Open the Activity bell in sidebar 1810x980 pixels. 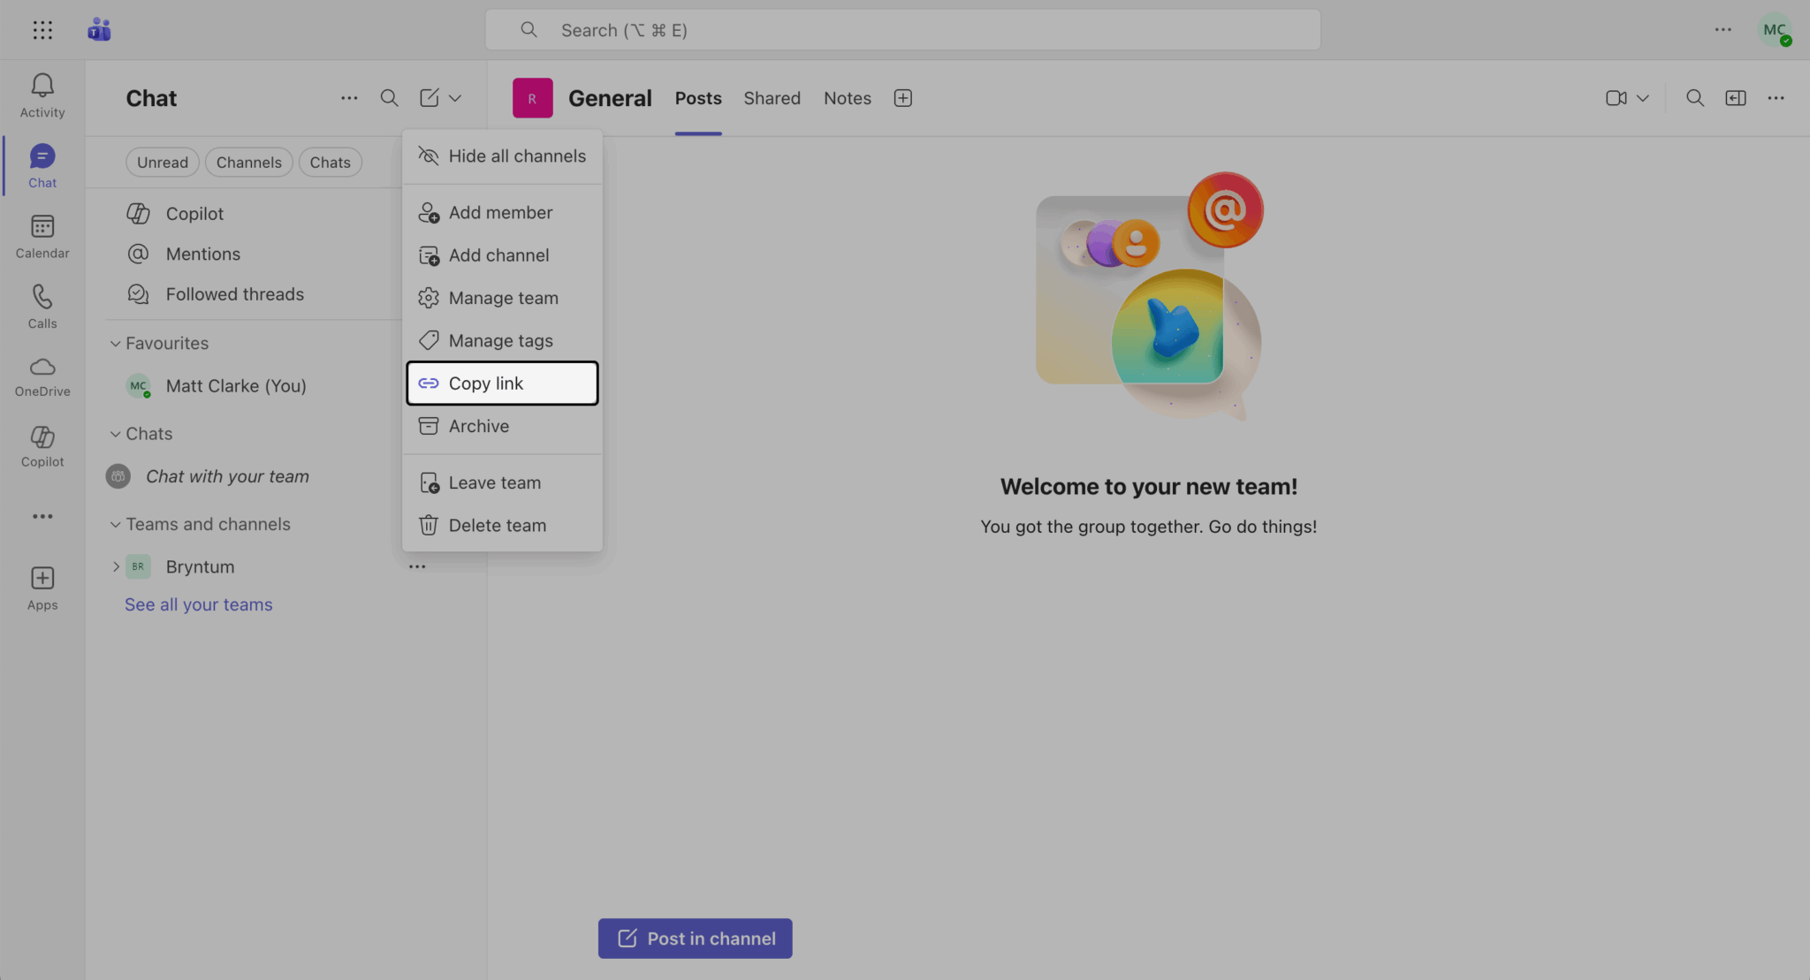click(42, 95)
